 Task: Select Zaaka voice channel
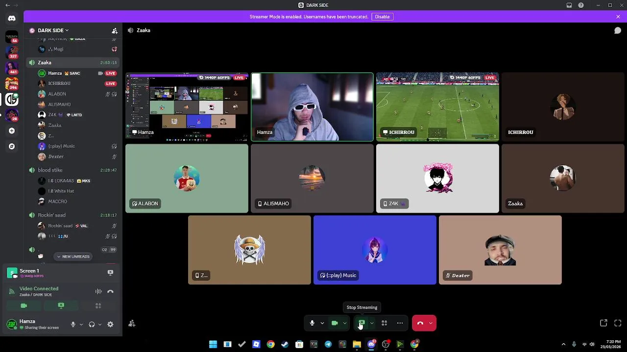tap(72, 63)
